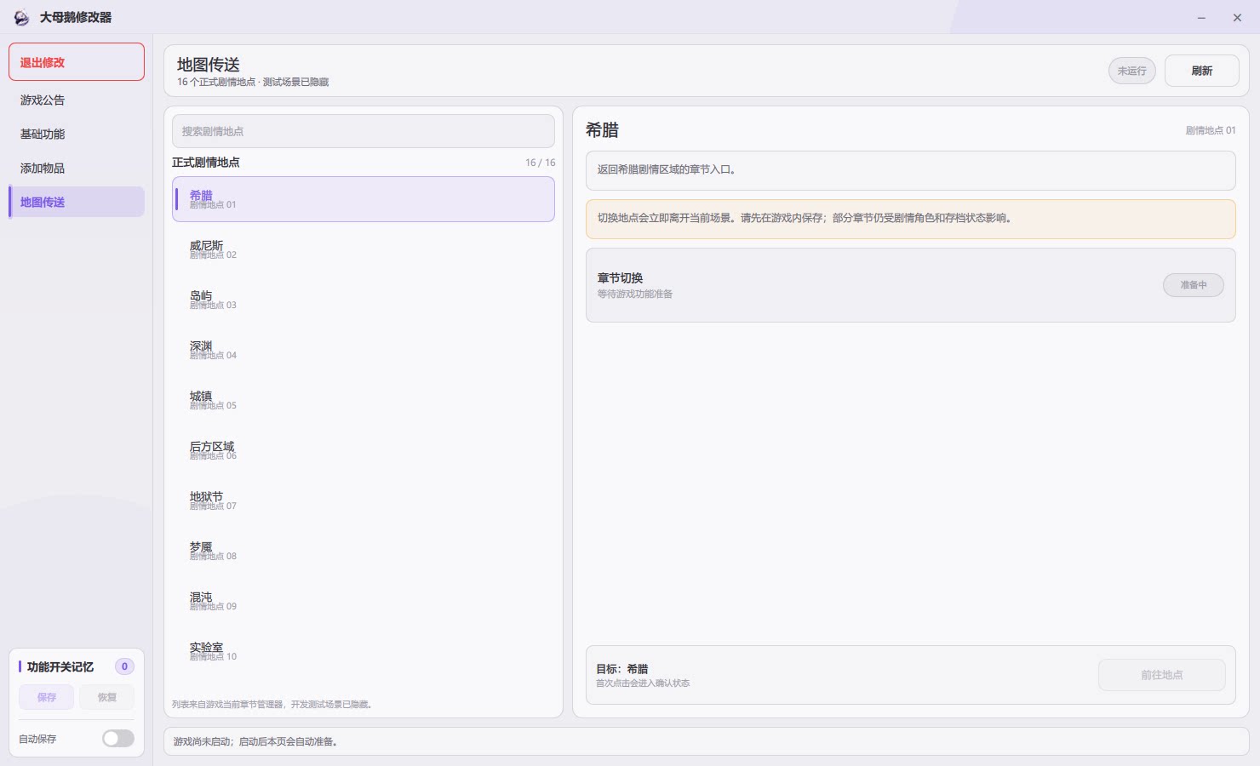Click the 刷新 button

[x=1201, y=71]
